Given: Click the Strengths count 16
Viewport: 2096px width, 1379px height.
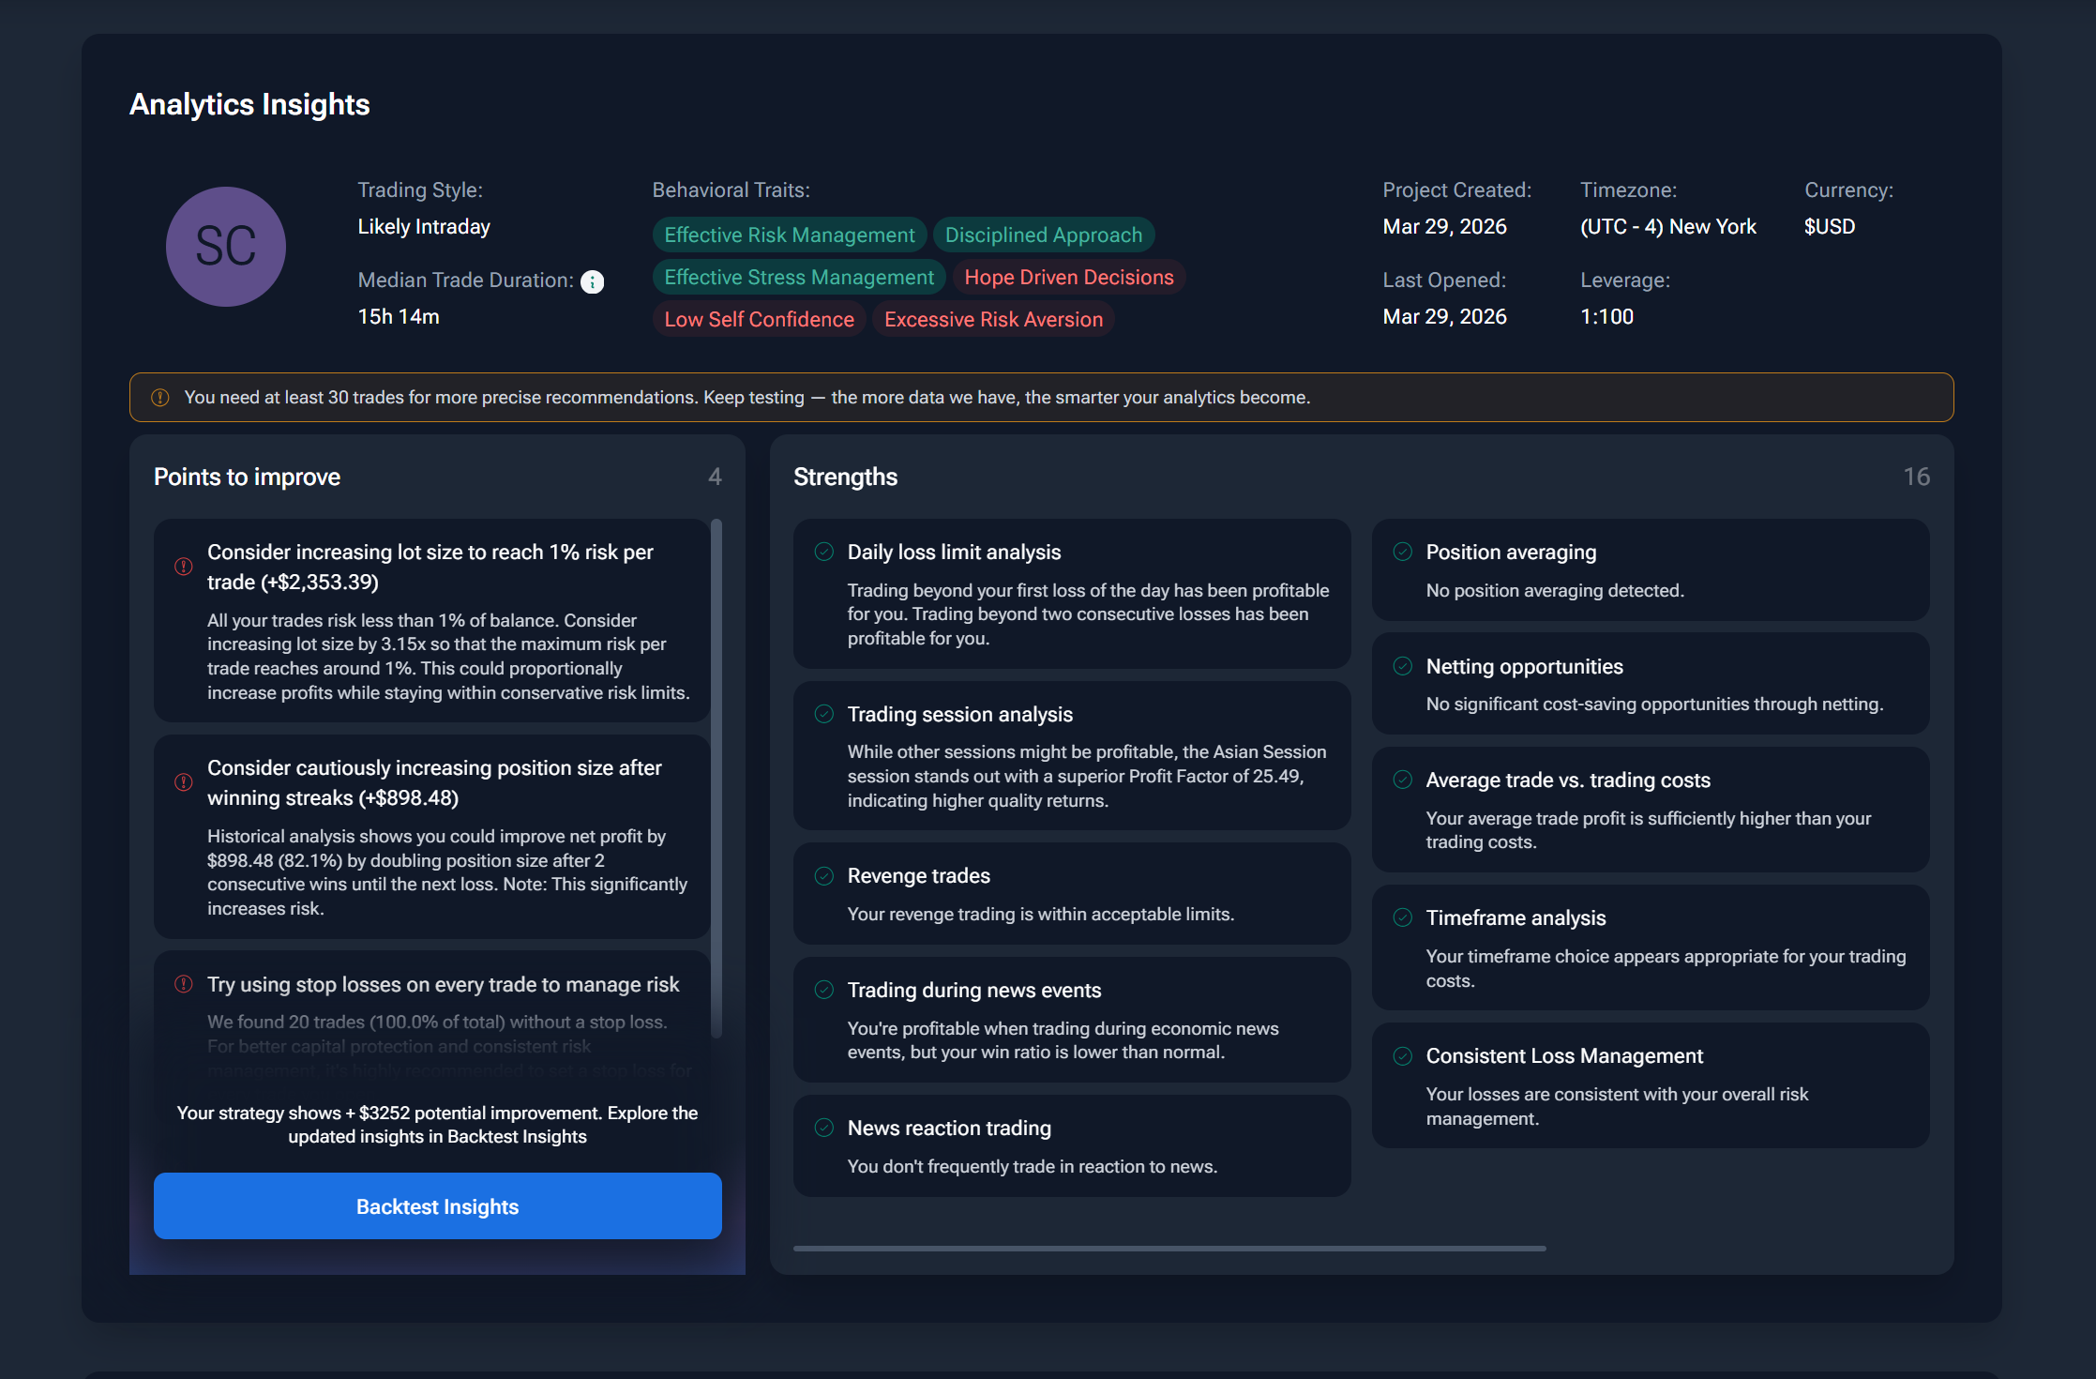Looking at the screenshot, I should [1916, 477].
